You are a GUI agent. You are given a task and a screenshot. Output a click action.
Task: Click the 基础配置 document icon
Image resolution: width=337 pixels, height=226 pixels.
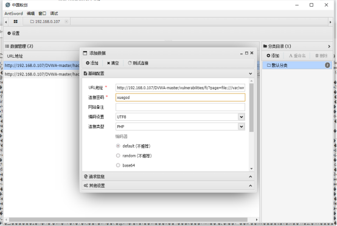pyautogui.click(x=85, y=74)
